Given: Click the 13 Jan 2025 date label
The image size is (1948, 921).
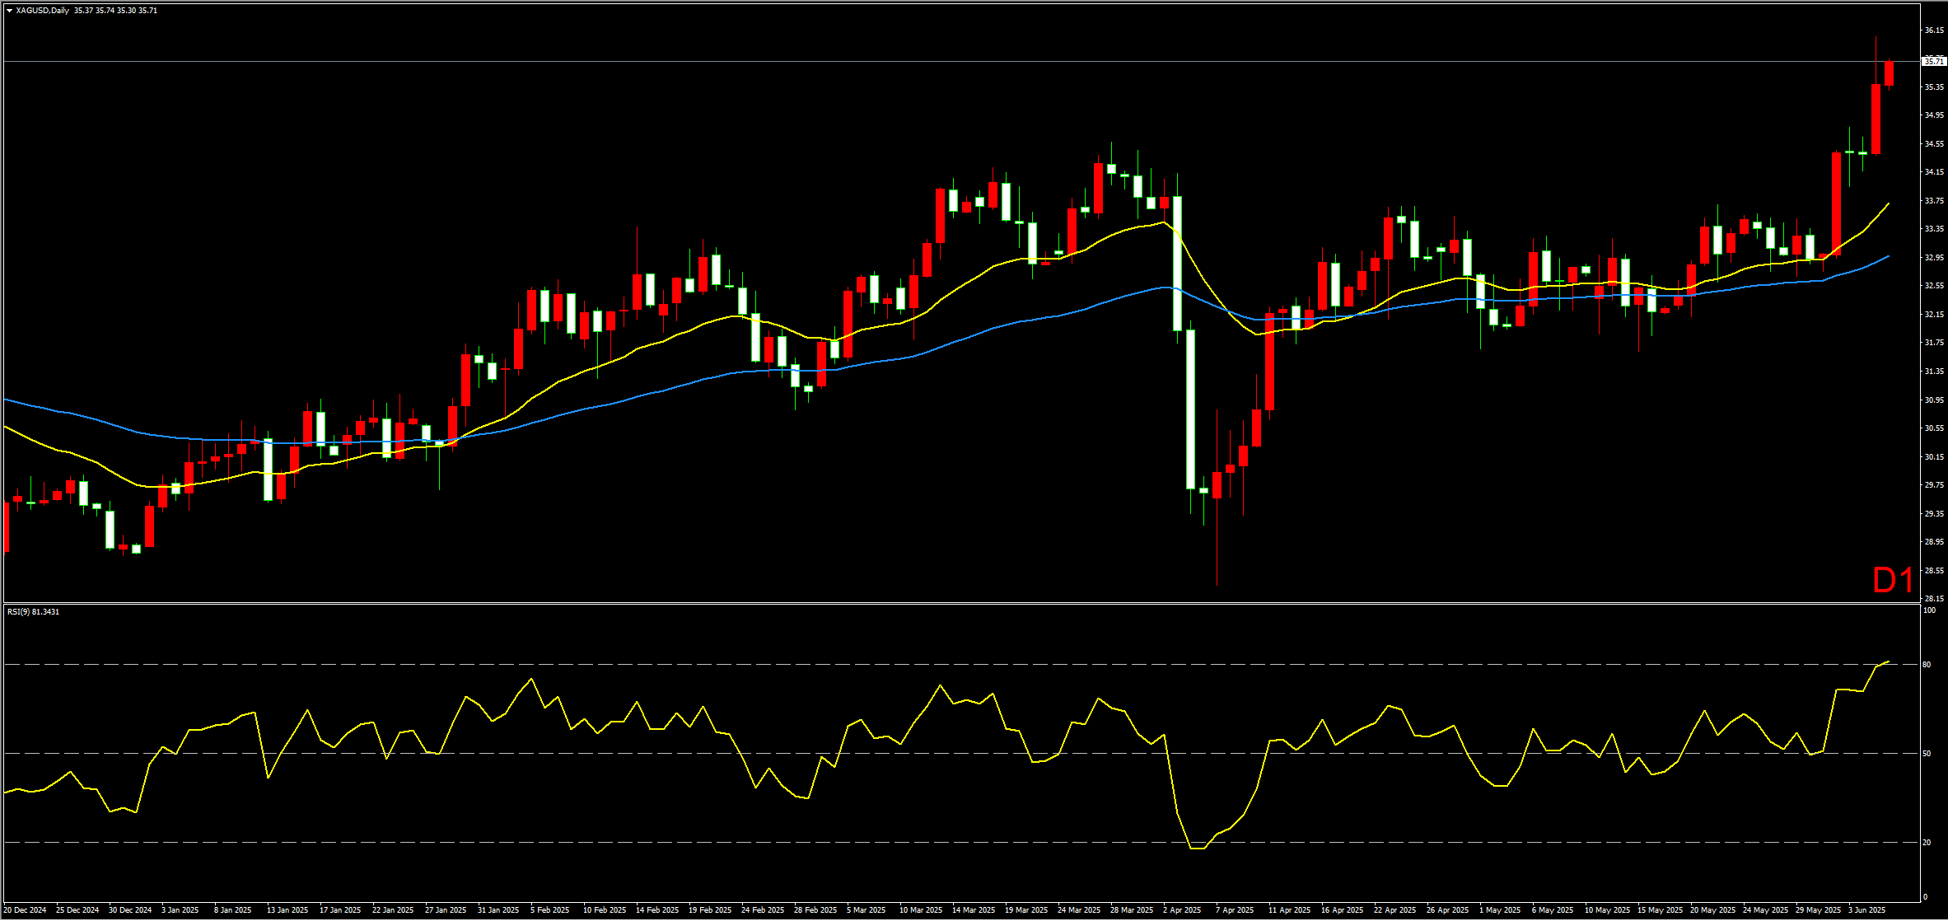Looking at the screenshot, I should click(287, 910).
